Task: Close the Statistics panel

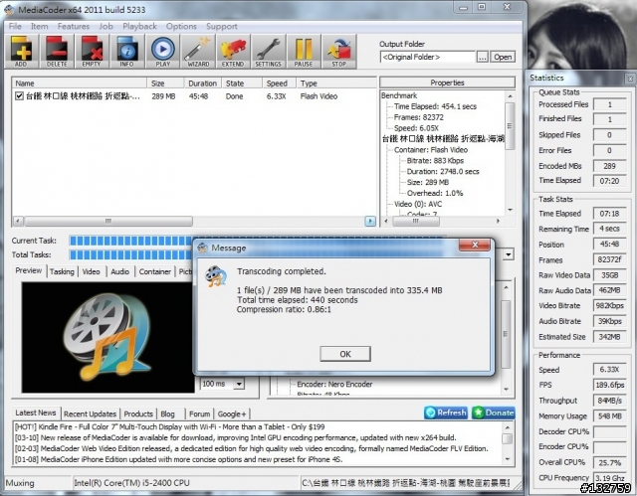Action: pos(630,79)
